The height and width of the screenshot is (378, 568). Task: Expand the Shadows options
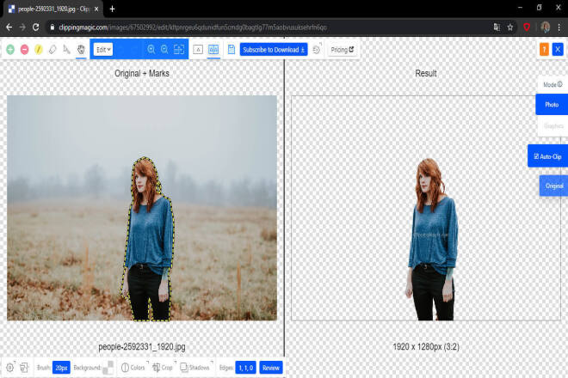(x=195, y=368)
